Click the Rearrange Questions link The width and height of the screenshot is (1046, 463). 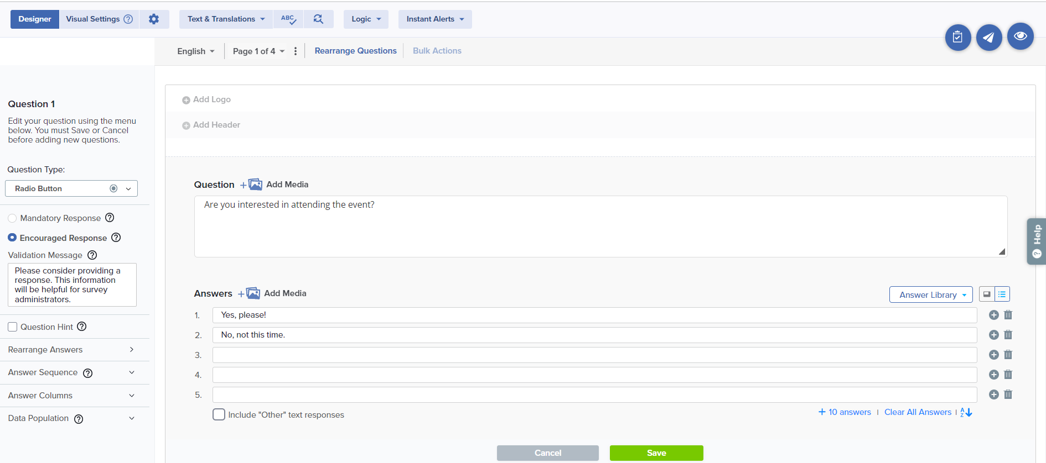[355, 51]
